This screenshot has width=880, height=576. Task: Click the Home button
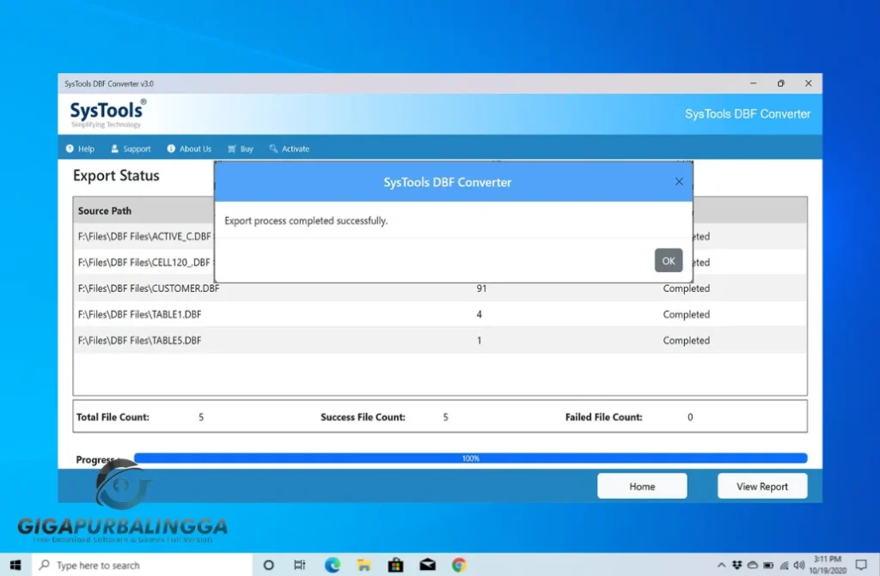point(641,485)
